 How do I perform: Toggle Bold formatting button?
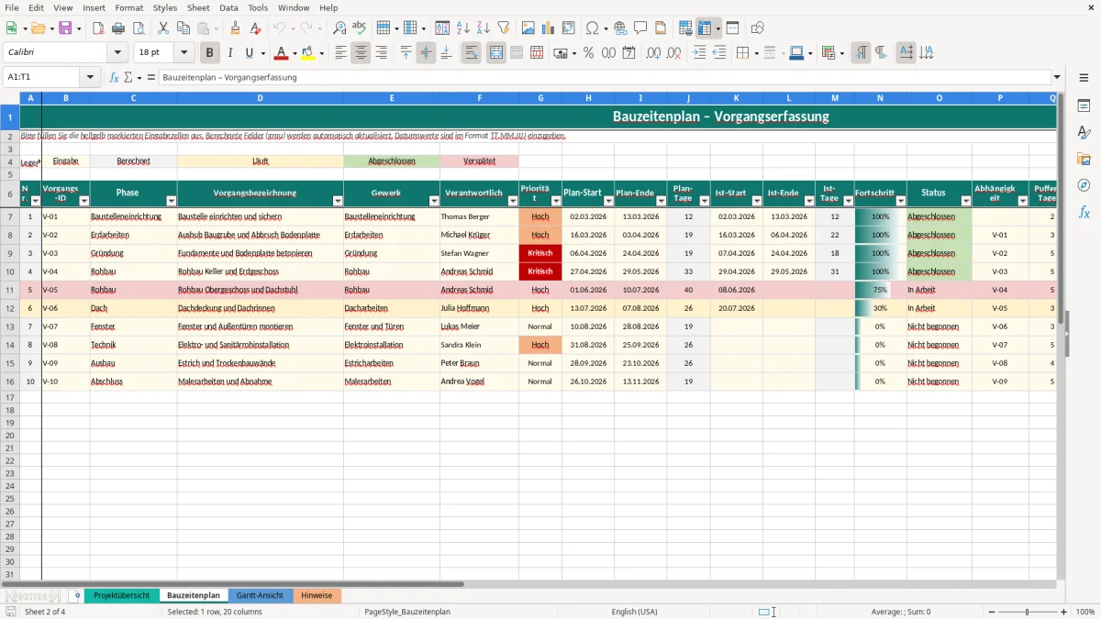coord(210,53)
